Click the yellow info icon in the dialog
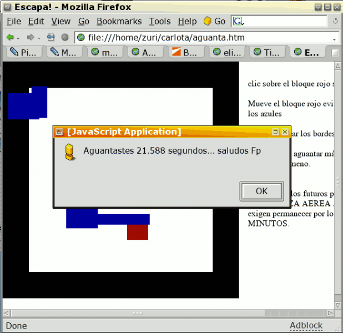The height and width of the screenshot is (333, 343). pos(69,152)
